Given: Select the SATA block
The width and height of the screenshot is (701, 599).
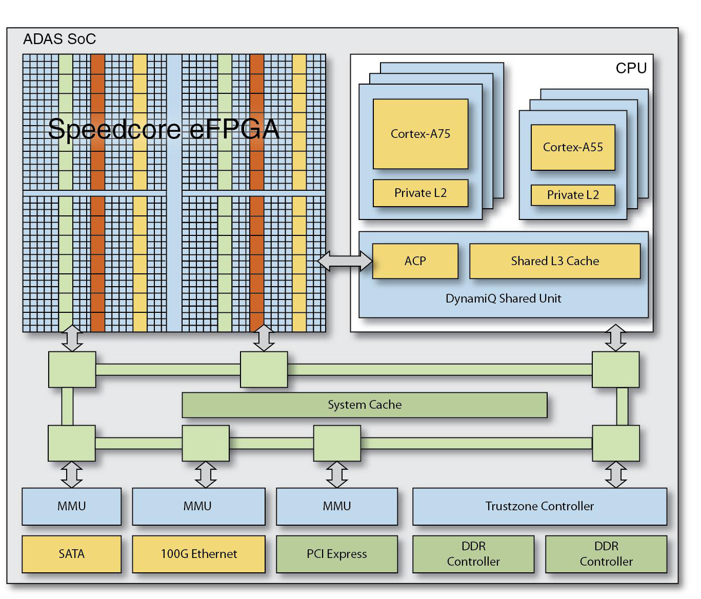Looking at the screenshot, I should pos(72,554).
